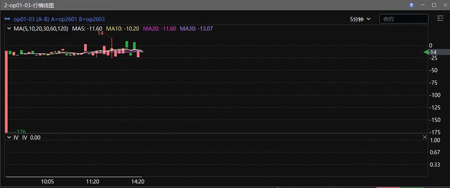Click the green current price arrow marker
The height and width of the screenshot is (188, 450).
[426, 52]
